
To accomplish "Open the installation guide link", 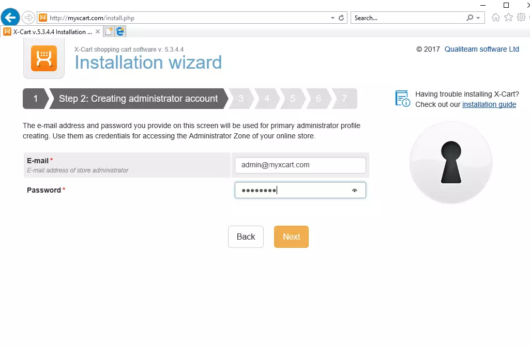I will point(489,105).
